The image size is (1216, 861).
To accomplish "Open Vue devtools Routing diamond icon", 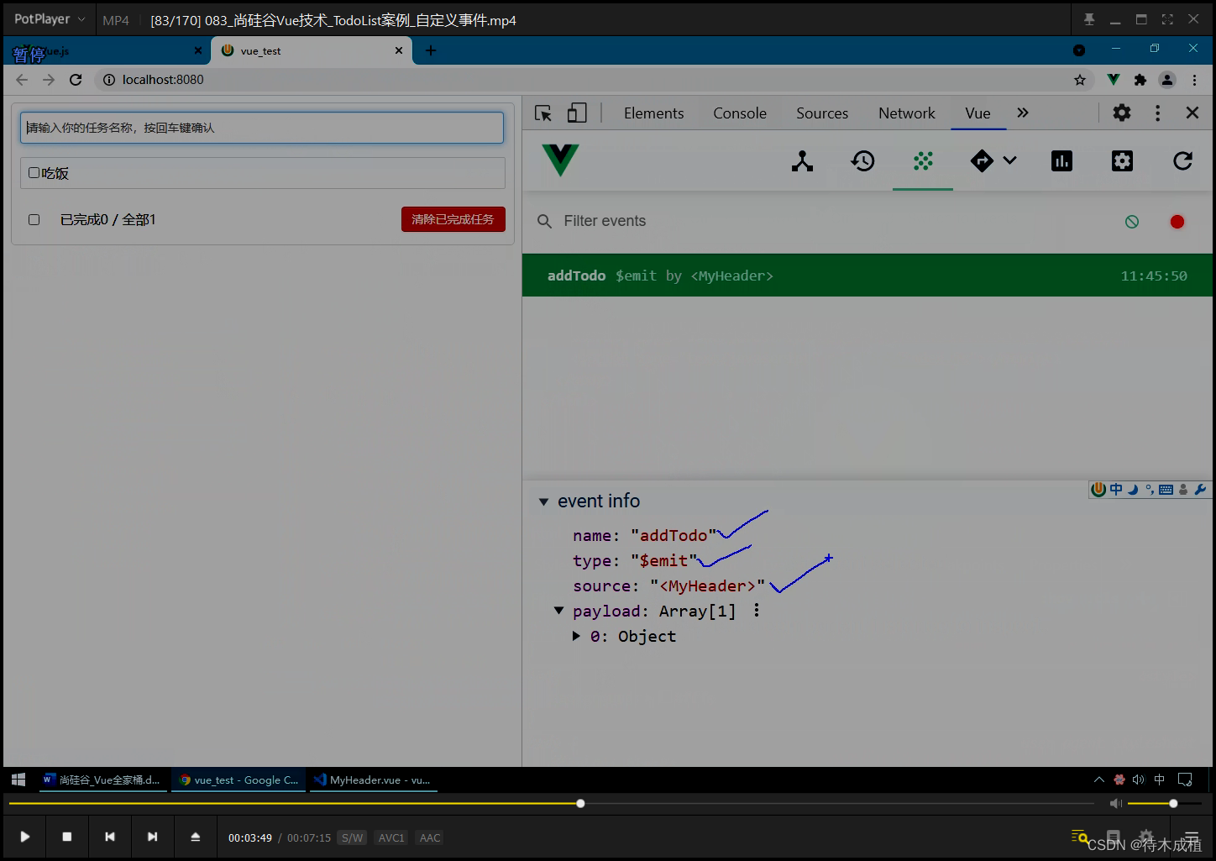I will (x=982, y=160).
